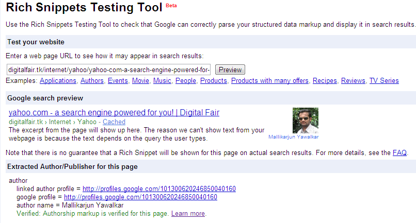Click the author photo thumbnail

click(306, 121)
